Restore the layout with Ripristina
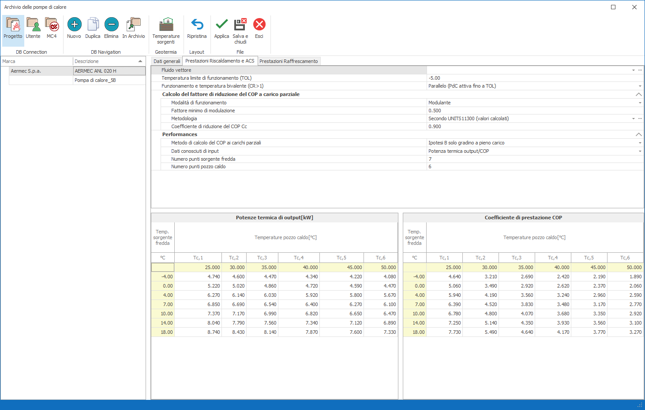The width and height of the screenshot is (645, 410). [x=197, y=28]
